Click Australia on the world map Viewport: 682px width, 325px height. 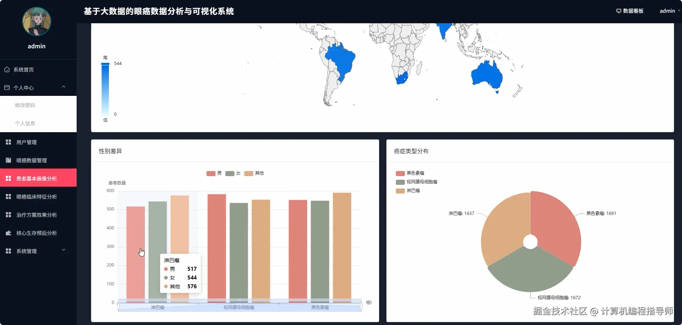[x=486, y=75]
